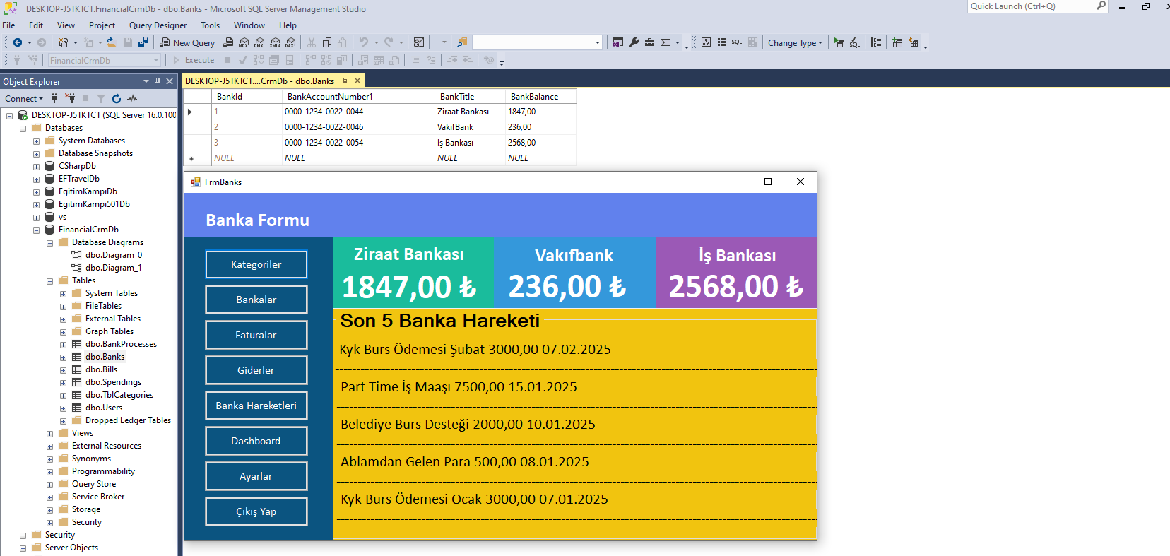Viewport: 1170px width, 556px height.
Task: Open the Change Type dropdown
Action: [x=796, y=42]
